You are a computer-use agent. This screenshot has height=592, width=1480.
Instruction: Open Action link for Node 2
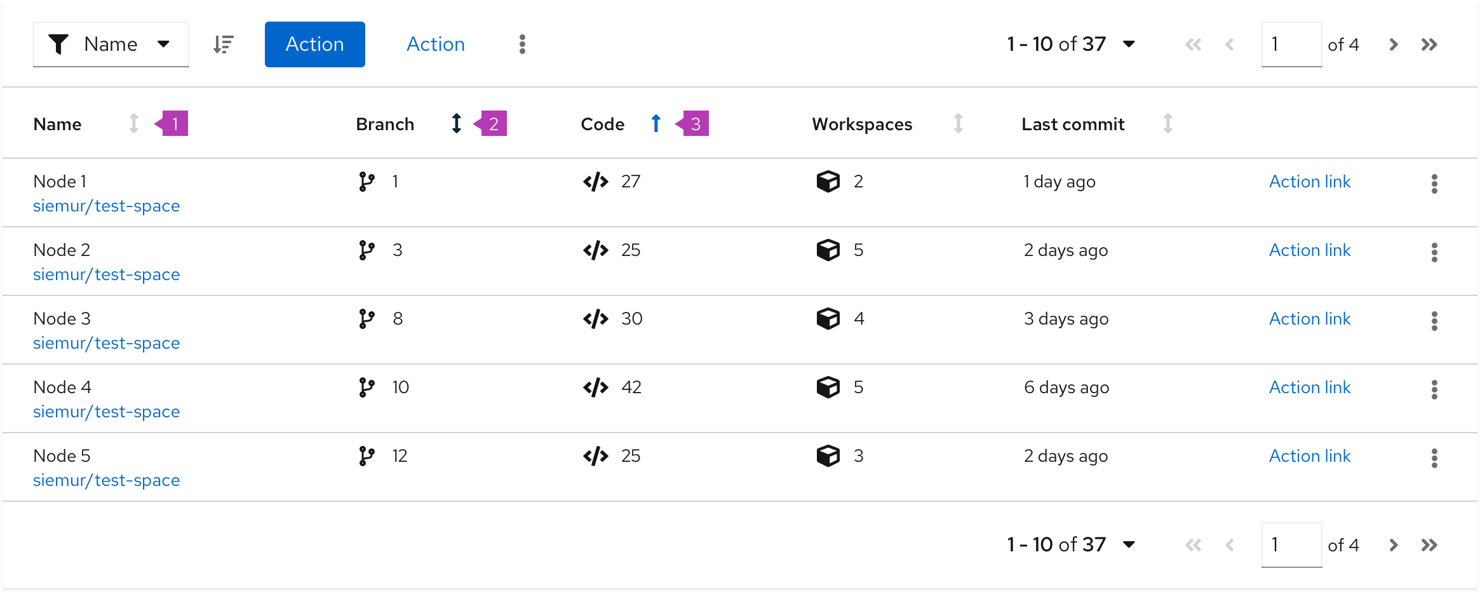click(x=1310, y=250)
